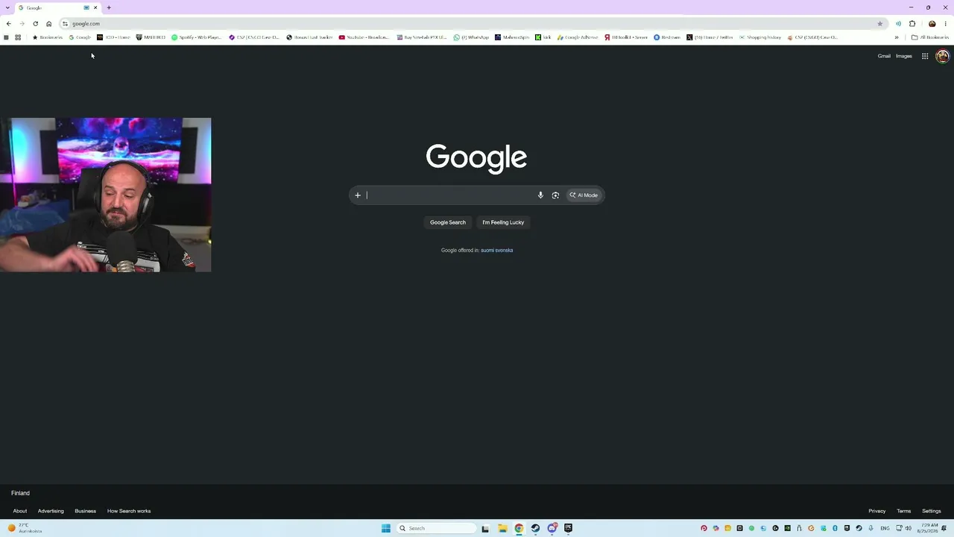The height and width of the screenshot is (537, 954).
Task: Open the Business footer link
Action: tap(85, 511)
